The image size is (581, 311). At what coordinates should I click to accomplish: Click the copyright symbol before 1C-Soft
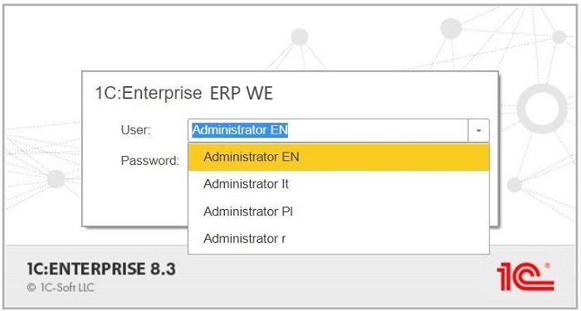coord(32,288)
